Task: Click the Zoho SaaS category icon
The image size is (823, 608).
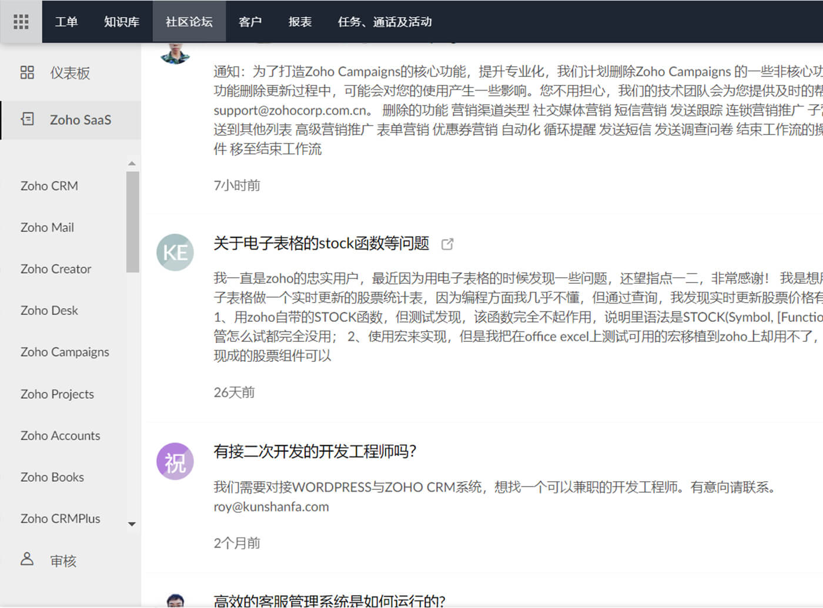Action: pos(27,119)
